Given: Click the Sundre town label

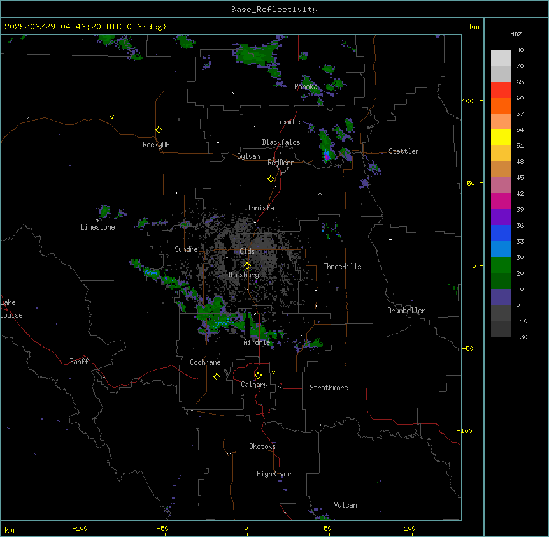Looking at the screenshot, I should point(186,249).
